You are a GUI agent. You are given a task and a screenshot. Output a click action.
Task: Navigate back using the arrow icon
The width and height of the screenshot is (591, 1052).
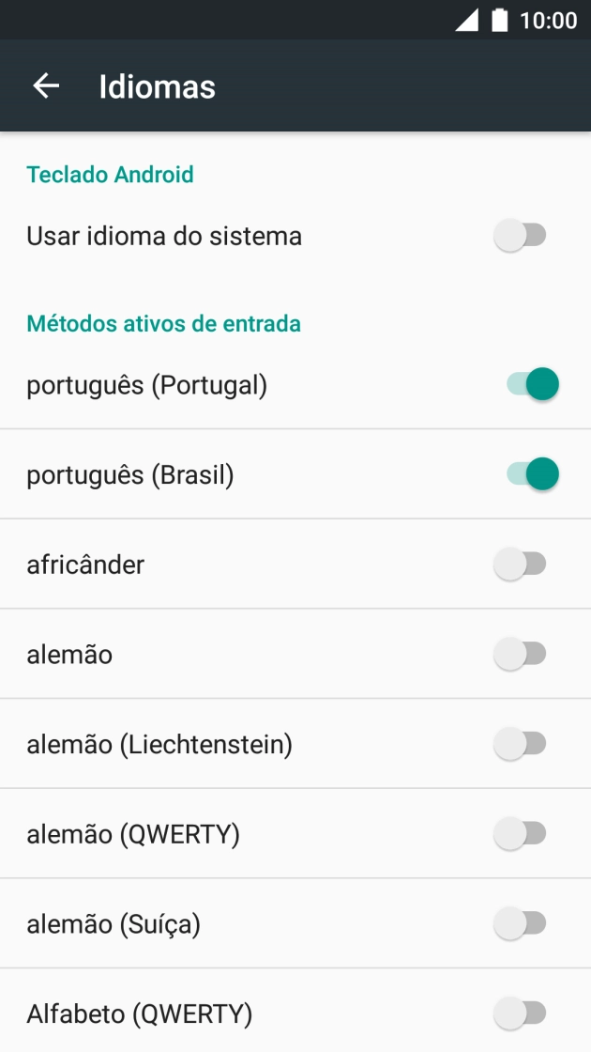pos(45,85)
